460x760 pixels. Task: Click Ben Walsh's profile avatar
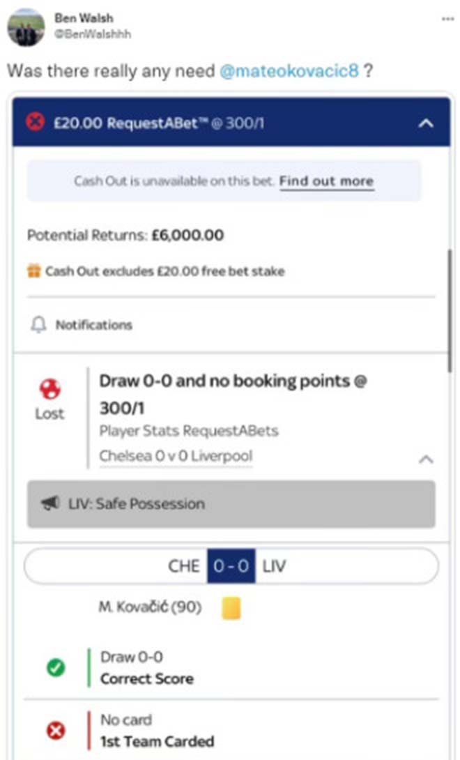click(x=26, y=27)
